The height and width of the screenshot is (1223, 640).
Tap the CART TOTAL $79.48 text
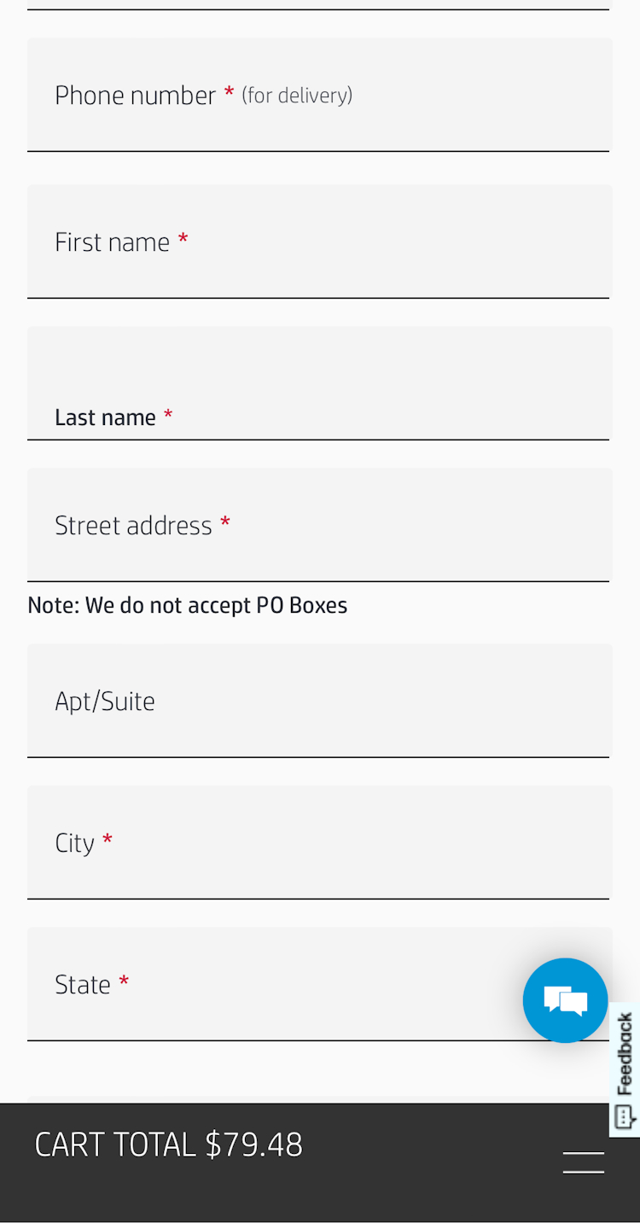click(169, 1144)
